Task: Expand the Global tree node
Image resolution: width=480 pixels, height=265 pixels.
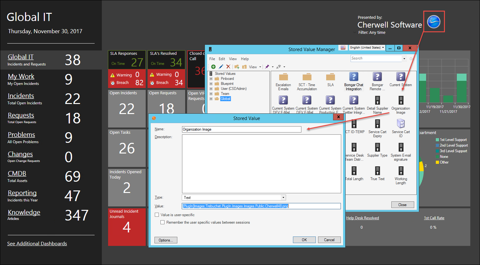Action: pyautogui.click(x=211, y=99)
